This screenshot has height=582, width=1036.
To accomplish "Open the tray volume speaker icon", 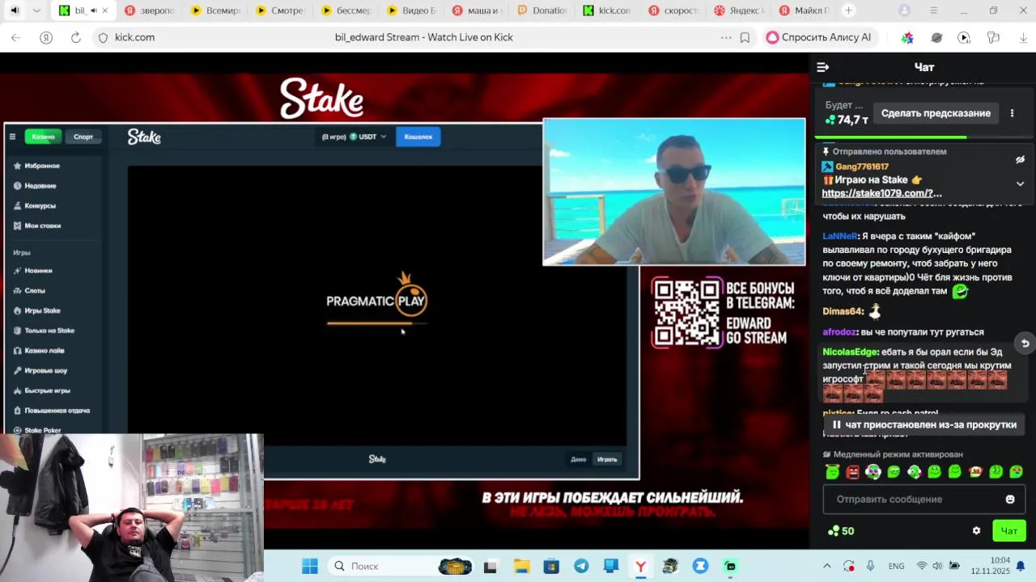I will 937,566.
